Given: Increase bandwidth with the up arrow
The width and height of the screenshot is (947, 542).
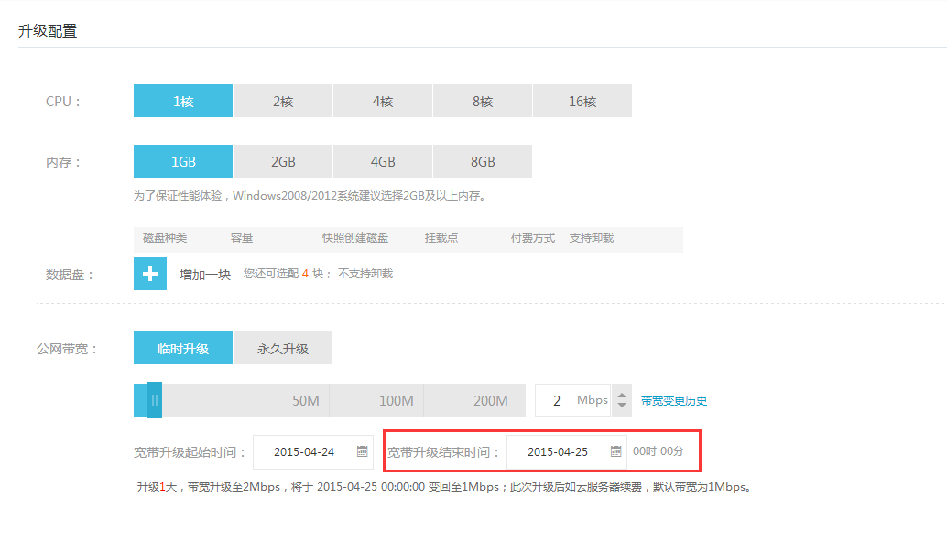Looking at the screenshot, I should coord(623,394).
